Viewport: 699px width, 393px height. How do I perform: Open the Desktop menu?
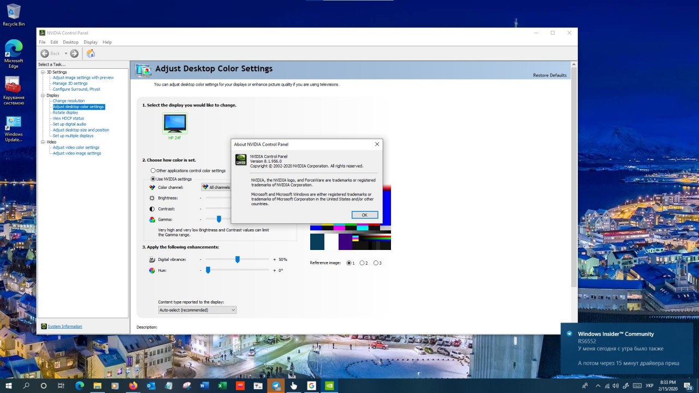click(x=70, y=42)
